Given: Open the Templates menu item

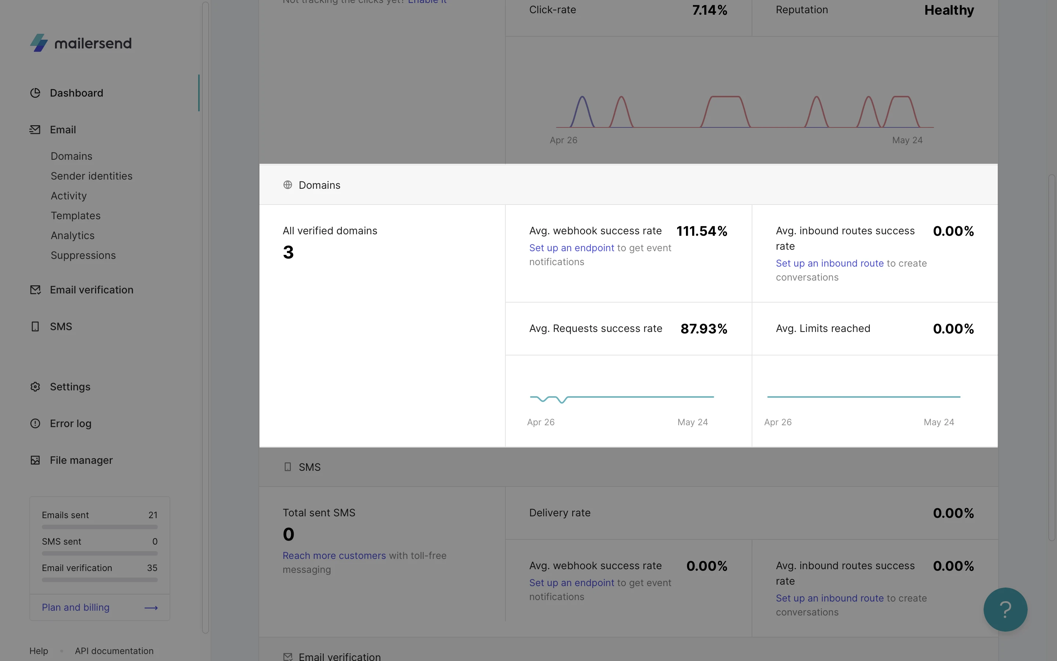Looking at the screenshot, I should click(x=76, y=216).
